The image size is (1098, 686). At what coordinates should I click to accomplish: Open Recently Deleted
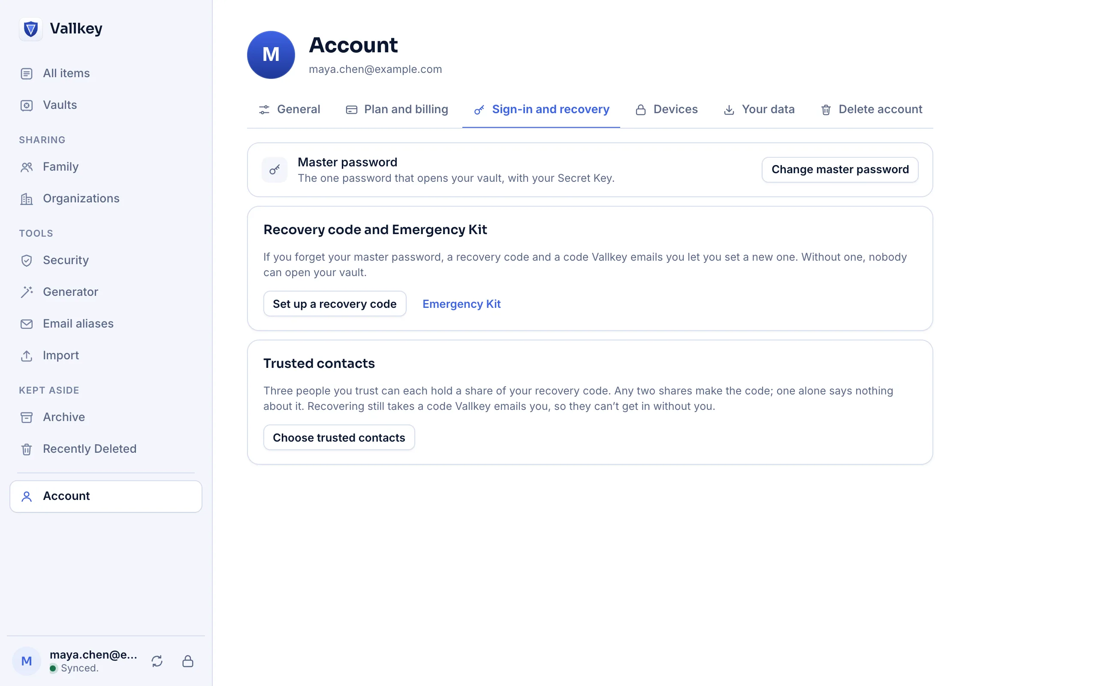click(106, 449)
